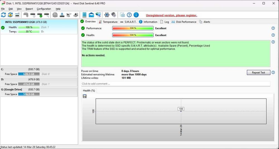The height and width of the screenshot is (149, 279).
Task: Click the 'Status last updated' status bar text
Action: 28,147
